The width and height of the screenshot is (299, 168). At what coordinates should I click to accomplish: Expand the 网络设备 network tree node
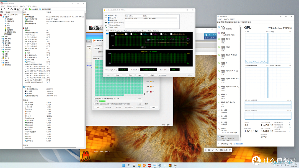[x=1, y=49]
